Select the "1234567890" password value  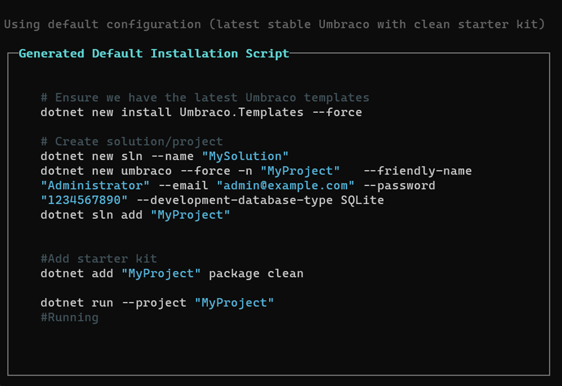[84, 200]
